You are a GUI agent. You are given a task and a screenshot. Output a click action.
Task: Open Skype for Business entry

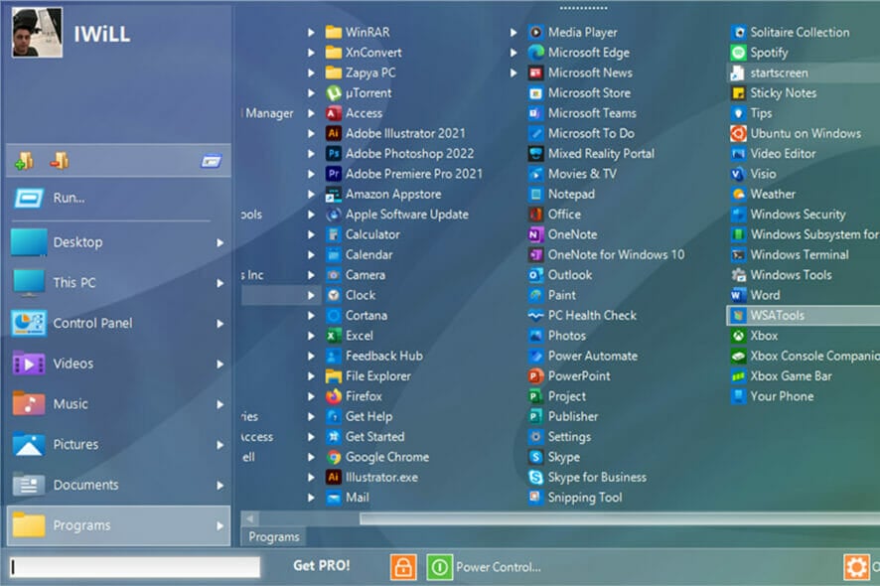pyautogui.click(x=587, y=477)
